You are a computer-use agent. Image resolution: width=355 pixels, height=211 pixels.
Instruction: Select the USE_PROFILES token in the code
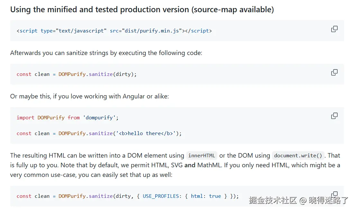tap(161, 196)
